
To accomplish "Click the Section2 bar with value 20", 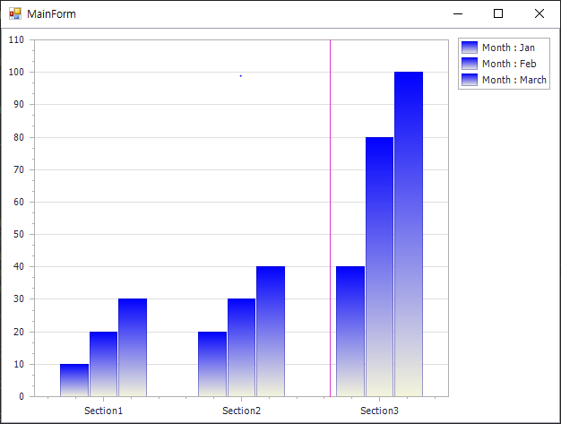I will coord(212,364).
